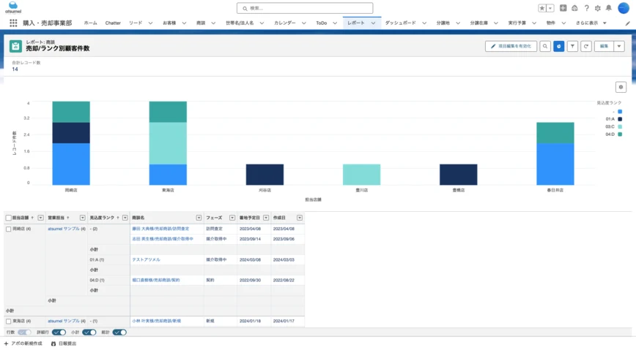Click the global search field
Viewport: 636px width, 350px height.
pyautogui.click(x=305, y=8)
